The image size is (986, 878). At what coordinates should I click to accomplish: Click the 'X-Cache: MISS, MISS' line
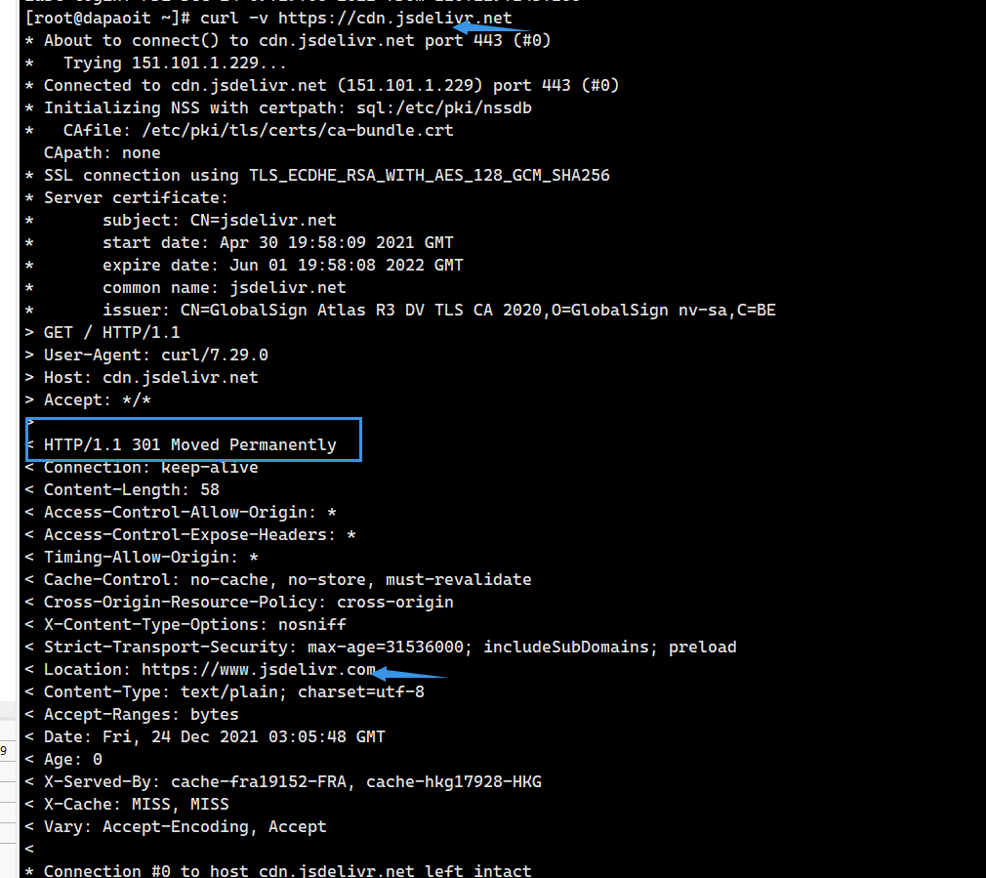(x=127, y=805)
